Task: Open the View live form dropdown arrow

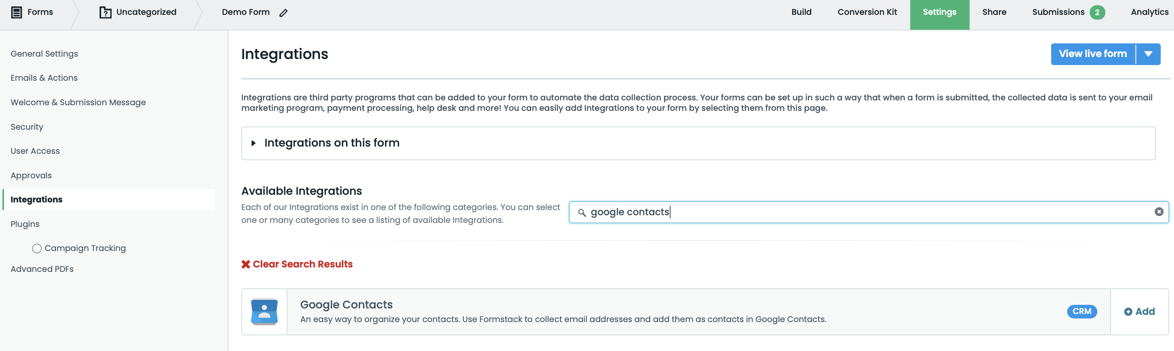Action: (x=1148, y=54)
